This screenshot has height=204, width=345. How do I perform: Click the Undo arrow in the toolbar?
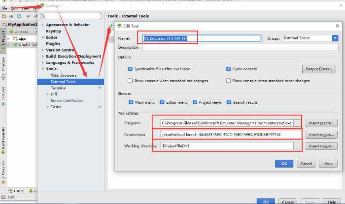click(28, 16)
